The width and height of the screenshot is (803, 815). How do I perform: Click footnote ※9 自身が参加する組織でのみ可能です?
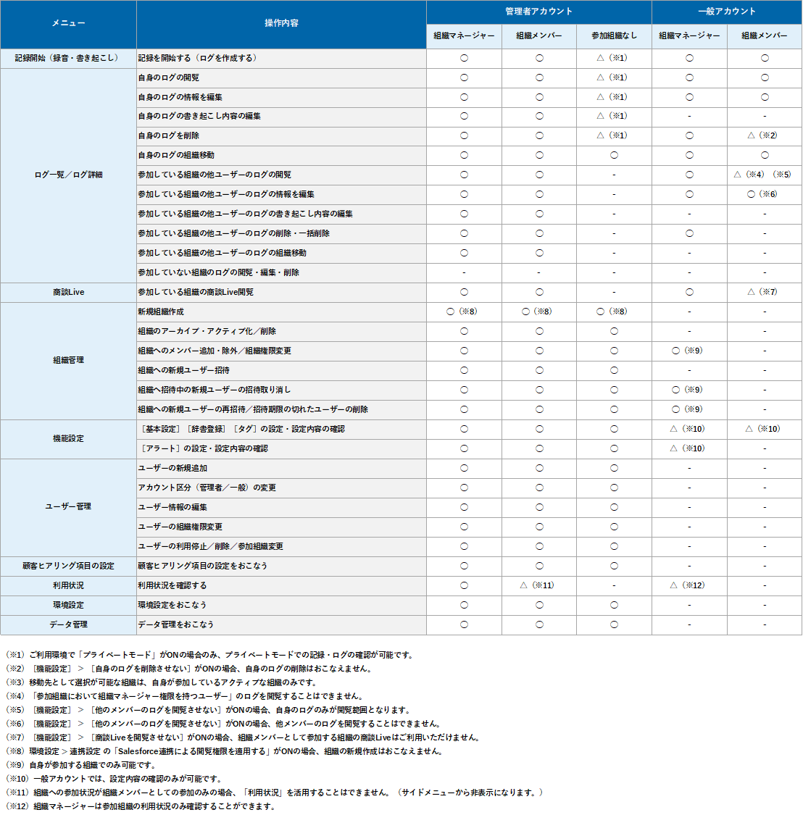coord(81,765)
